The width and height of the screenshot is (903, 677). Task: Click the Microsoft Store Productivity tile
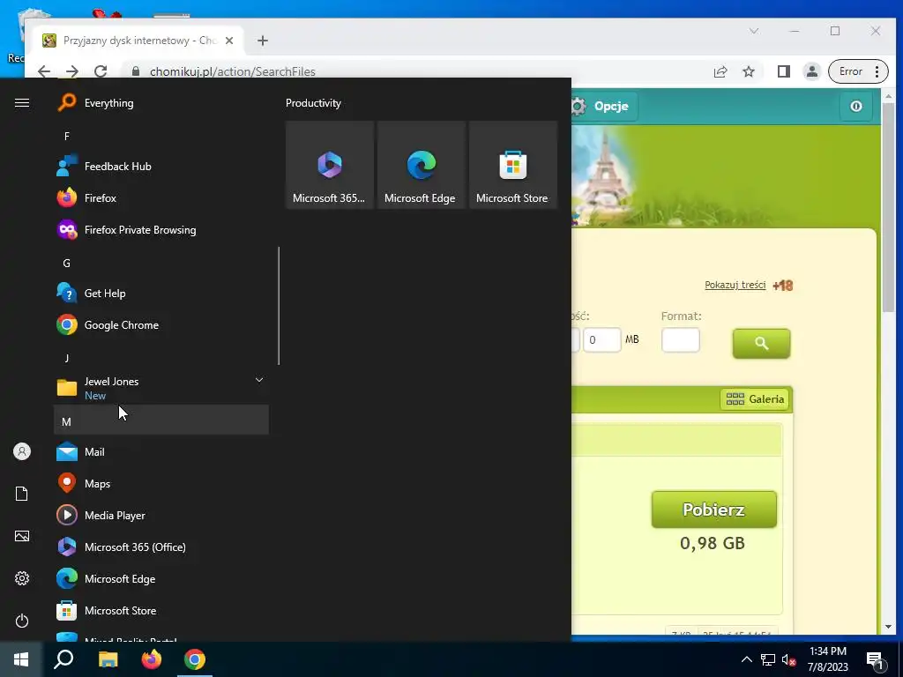[513, 165]
